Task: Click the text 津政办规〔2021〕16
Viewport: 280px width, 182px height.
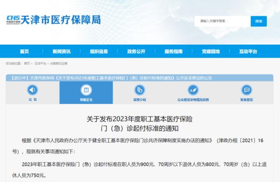Action: 241,141
